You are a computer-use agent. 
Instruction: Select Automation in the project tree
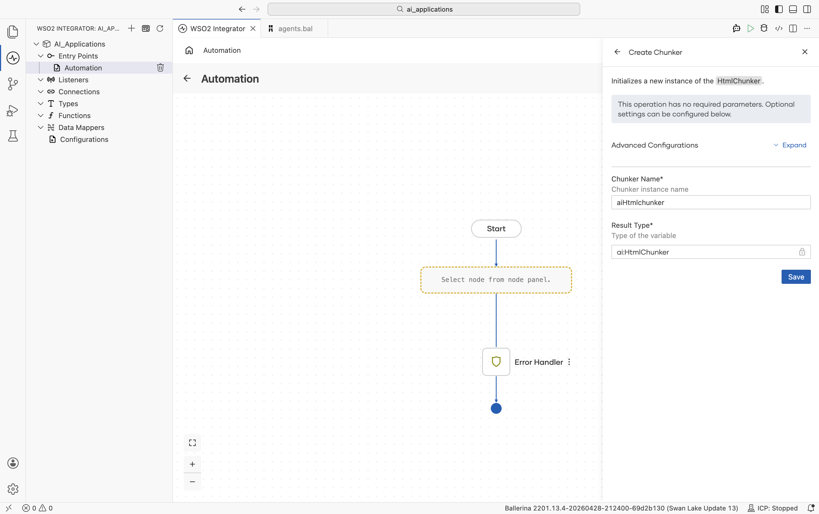pyautogui.click(x=99, y=68)
